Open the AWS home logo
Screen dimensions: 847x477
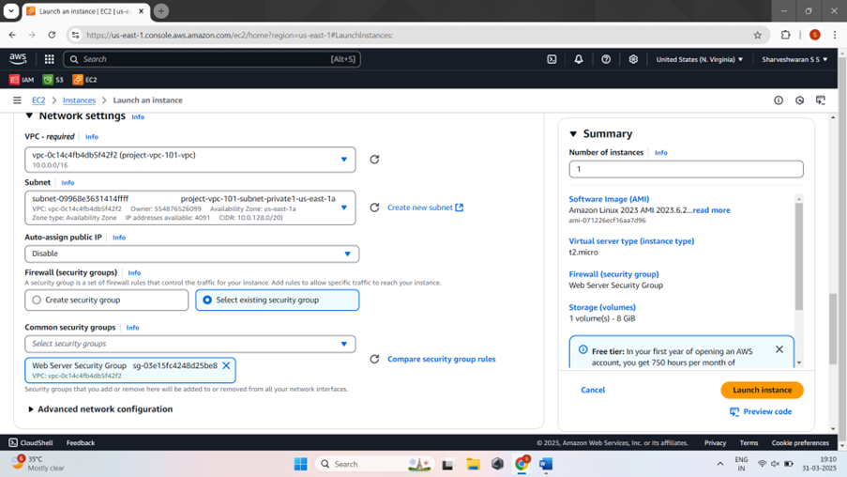[18, 59]
